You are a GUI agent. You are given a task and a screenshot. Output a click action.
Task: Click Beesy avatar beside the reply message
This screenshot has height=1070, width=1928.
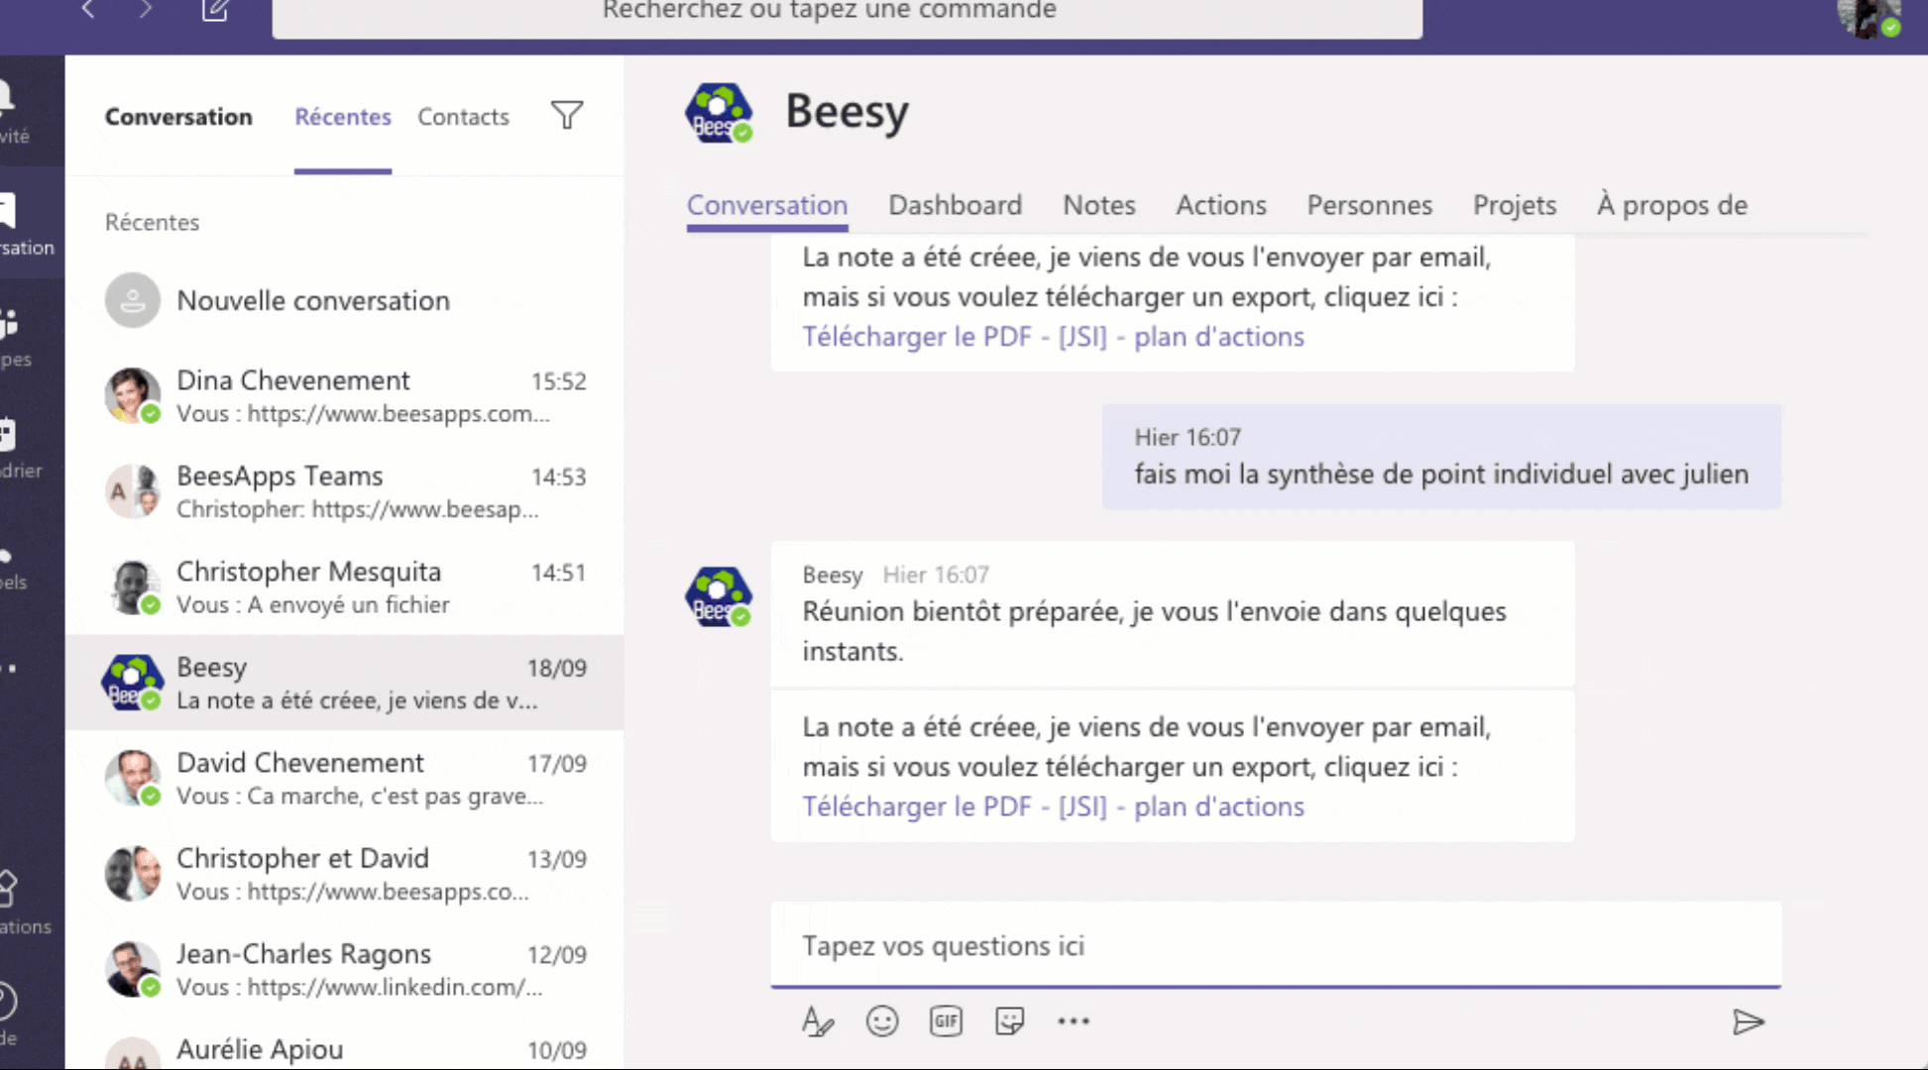pyautogui.click(x=718, y=596)
